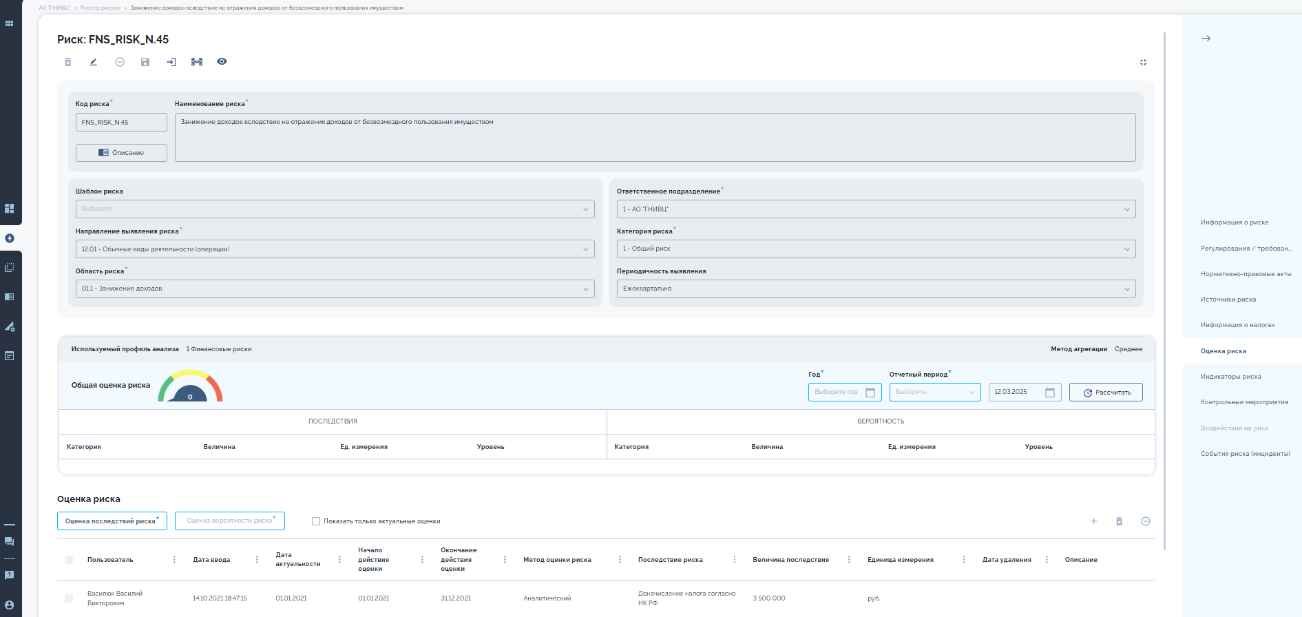1302x617 pixels.
Task: Click the relationship diagram icon in toolbar
Action: [x=197, y=62]
